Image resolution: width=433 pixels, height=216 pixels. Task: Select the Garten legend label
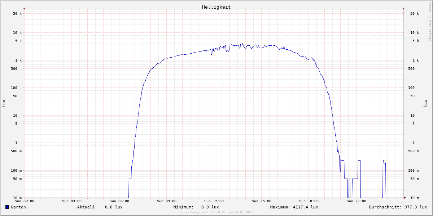[x=18, y=207]
